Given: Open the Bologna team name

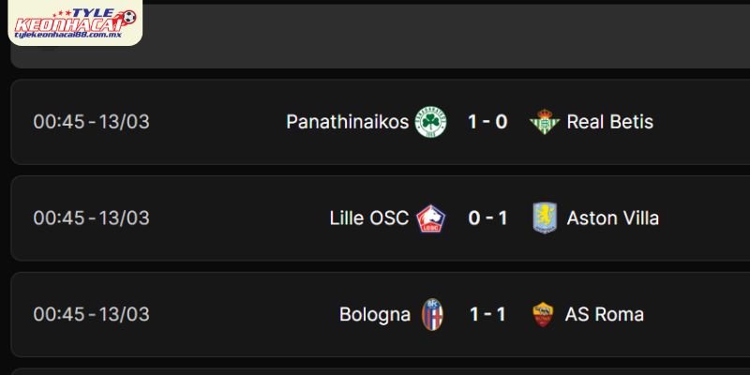Looking at the screenshot, I should (375, 314).
